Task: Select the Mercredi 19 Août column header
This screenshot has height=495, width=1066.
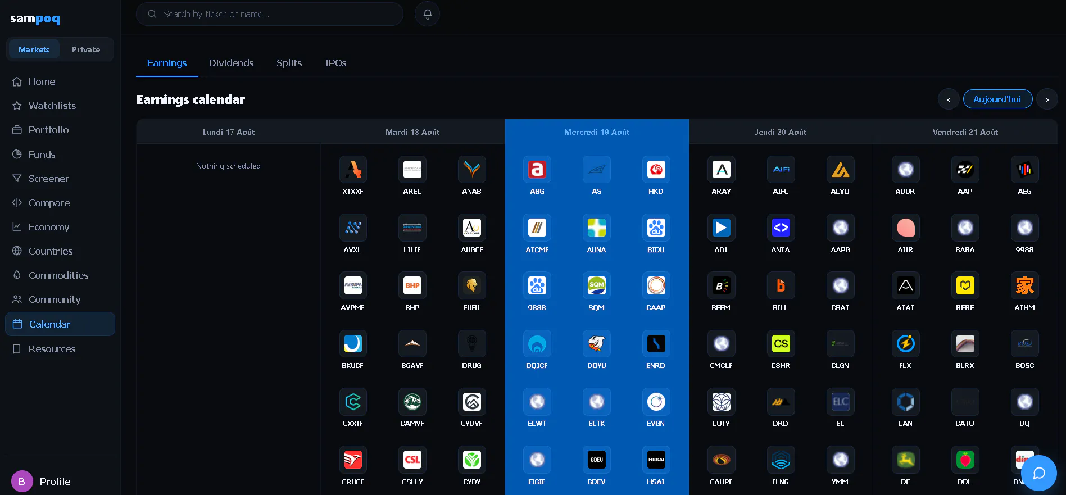Action: (x=597, y=132)
